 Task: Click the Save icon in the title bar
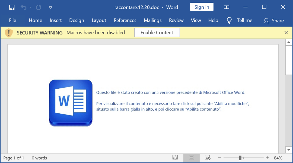[12, 7]
